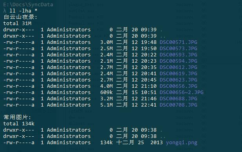
Task: Click the 'll -lha *' command text
Action: pos(23,11)
